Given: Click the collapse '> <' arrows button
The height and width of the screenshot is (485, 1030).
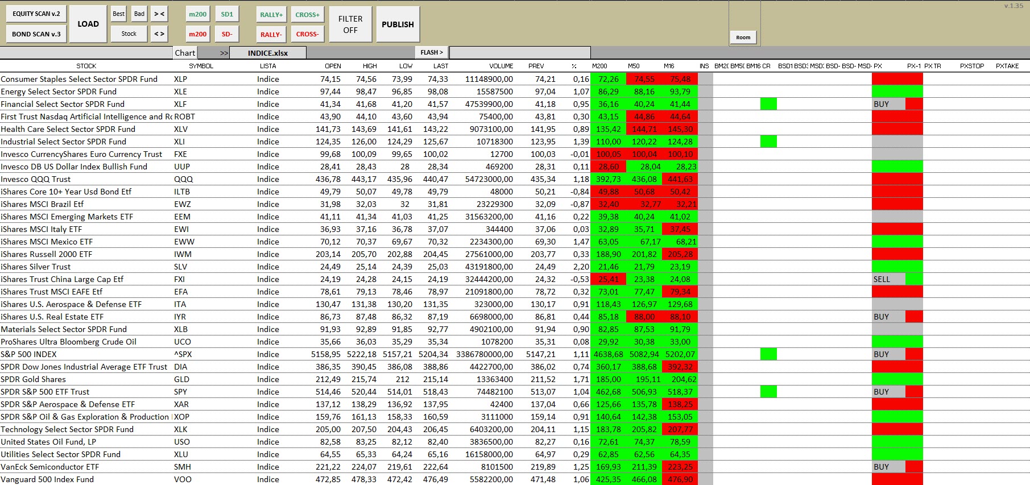Looking at the screenshot, I should tap(159, 14).
